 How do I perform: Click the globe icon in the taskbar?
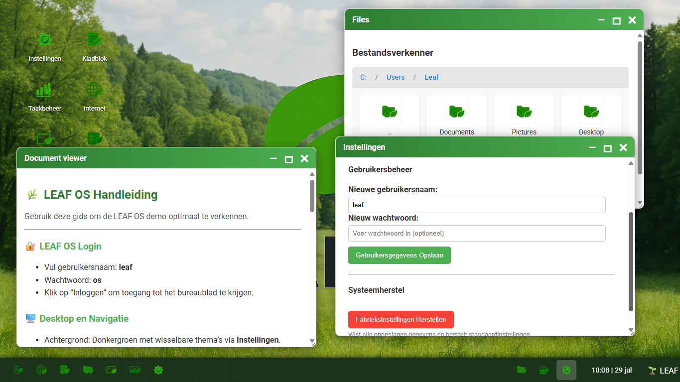point(41,370)
